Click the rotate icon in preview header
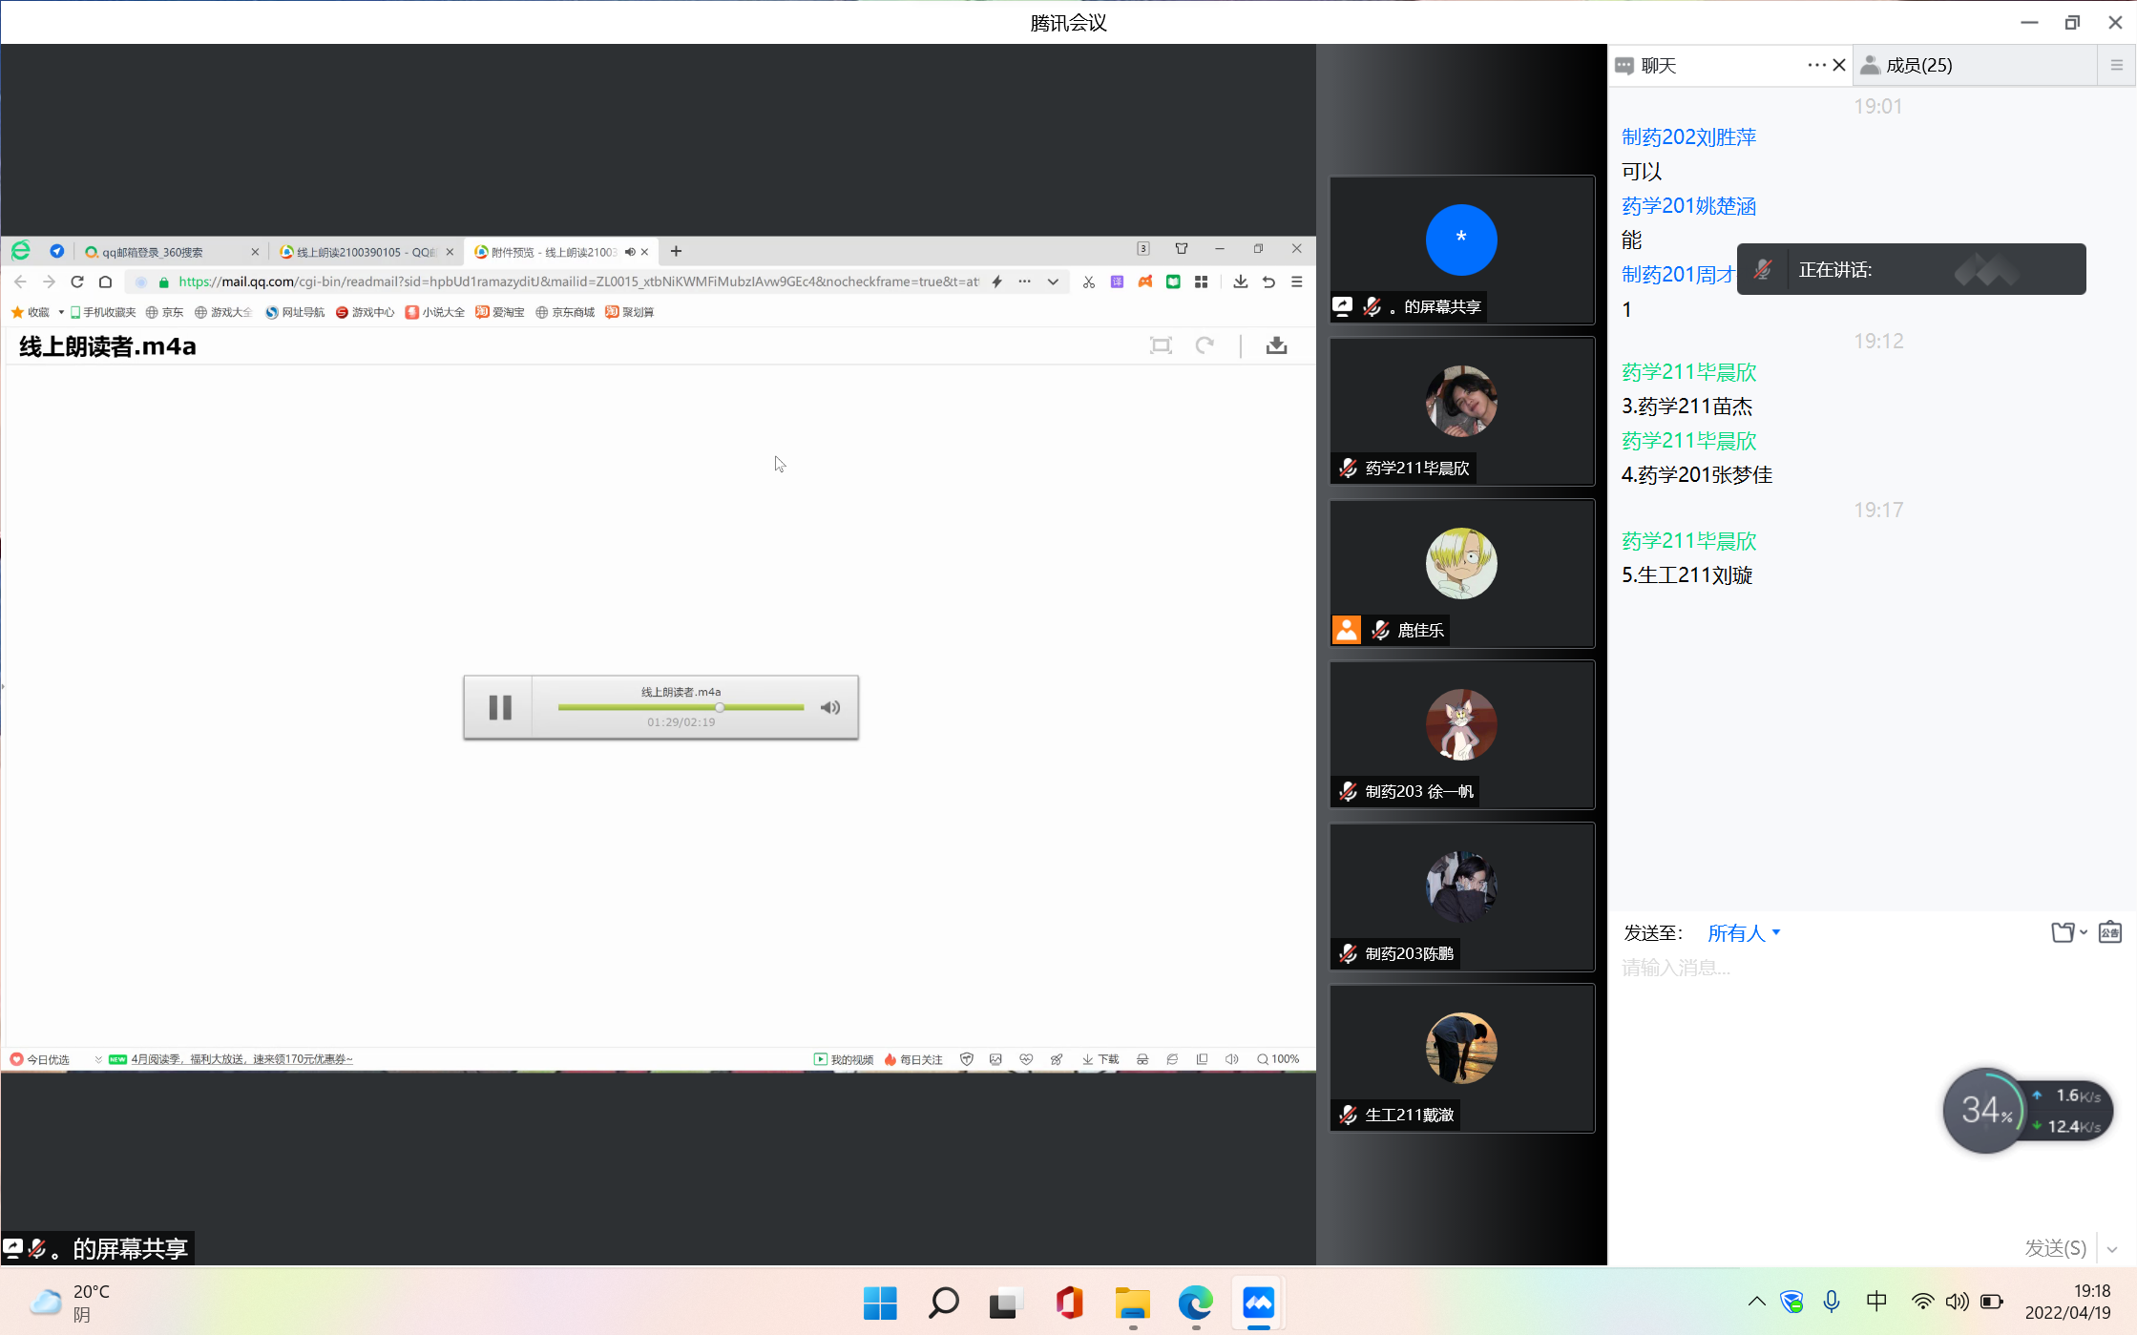The height and width of the screenshot is (1335, 2137). [1205, 345]
